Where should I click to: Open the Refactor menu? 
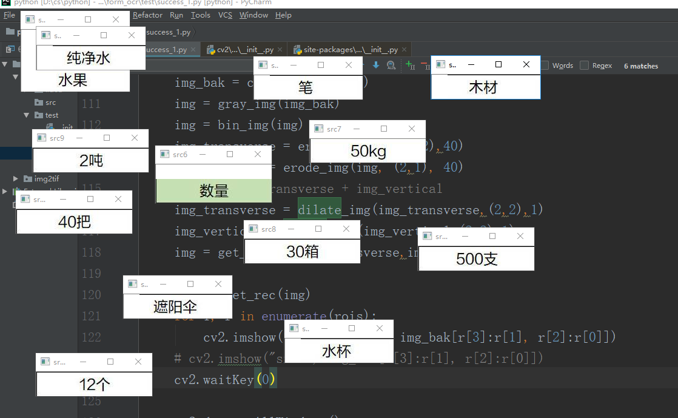coord(147,15)
